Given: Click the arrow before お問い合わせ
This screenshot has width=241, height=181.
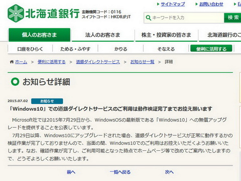Looking at the screenshot, I should pyautogui.click(x=197, y=4).
